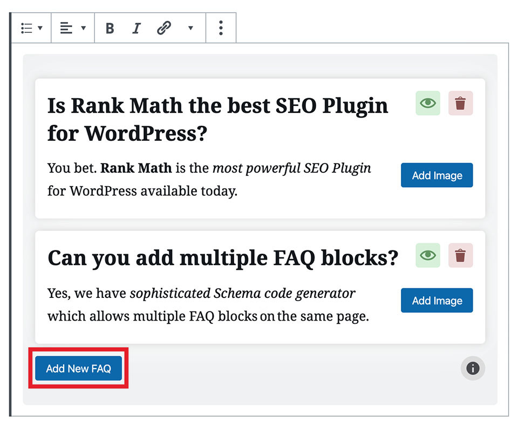Edit answer starting 'Yes, we have sophisticated'
Viewport: 518px width, 428px height.
tap(208, 305)
